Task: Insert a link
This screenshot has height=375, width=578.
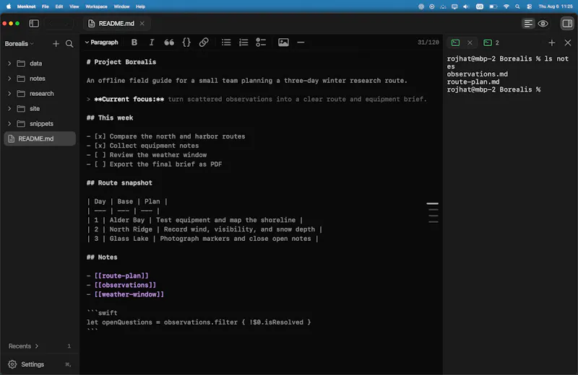Action: pos(204,43)
